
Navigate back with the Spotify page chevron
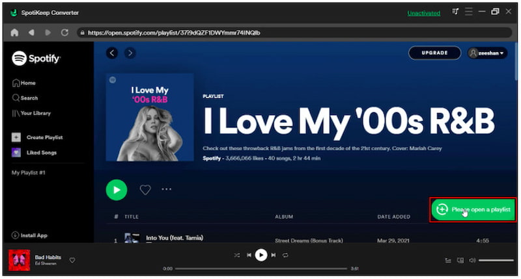(112, 53)
